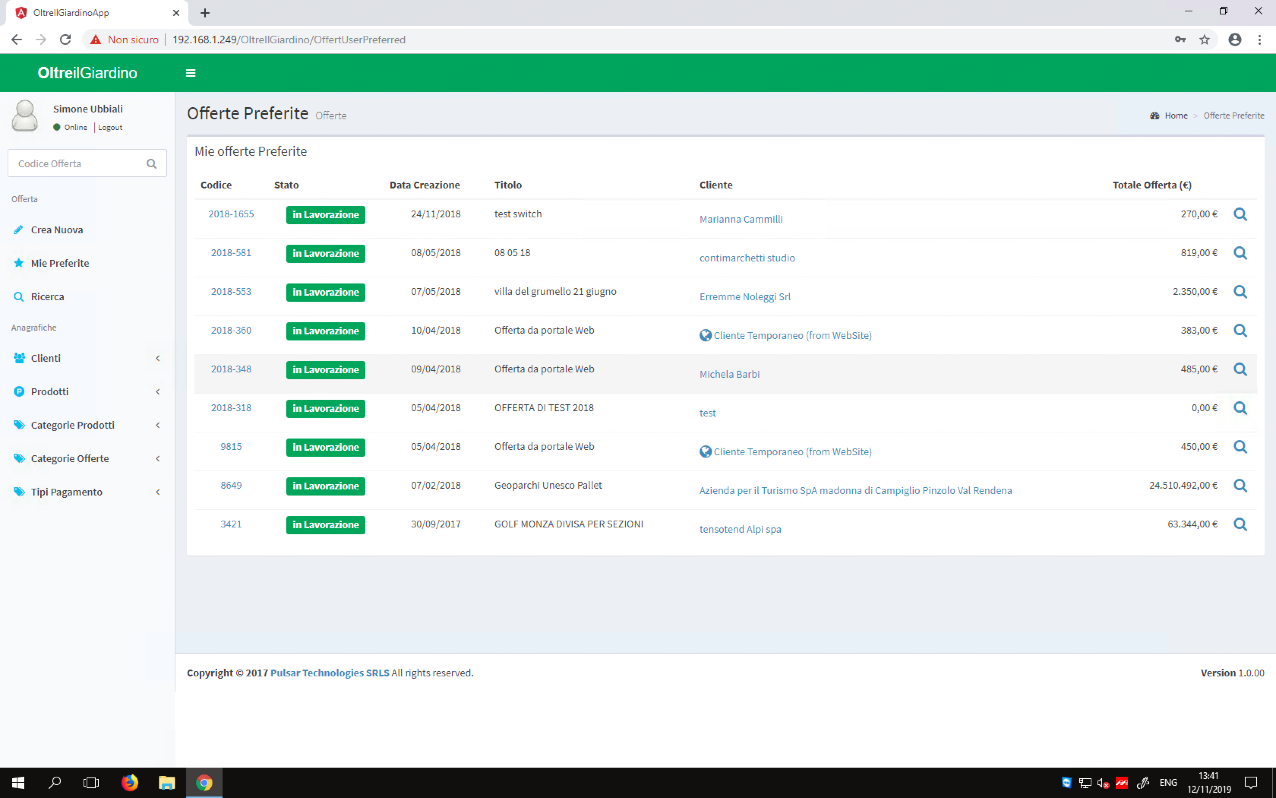Click the globe icon in row 2018-360
The width and height of the screenshot is (1276, 798).
pos(705,335)
